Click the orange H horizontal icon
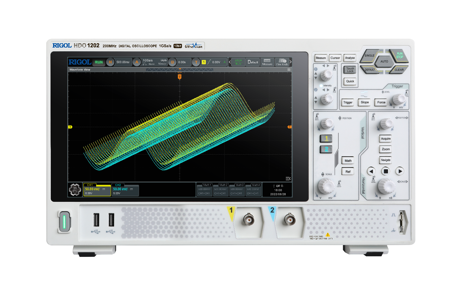This screenshot has height=303, width=455. 110,62
